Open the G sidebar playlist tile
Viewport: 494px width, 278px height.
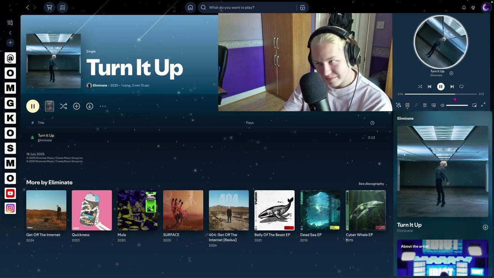pyautogui.click(x=10, y=103)
